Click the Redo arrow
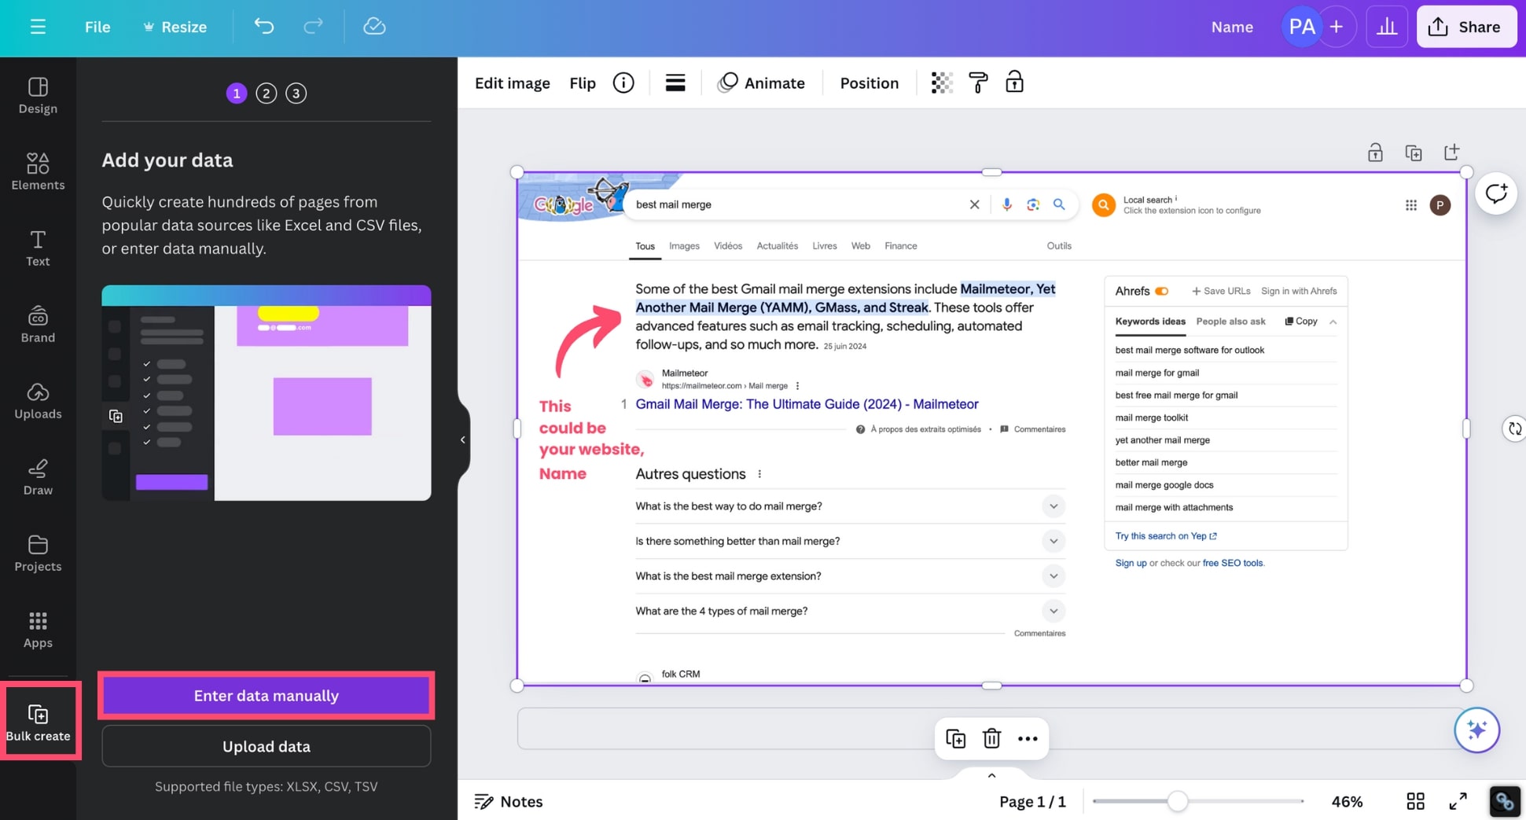The width and height of the screenshot is (1526, 820). click(x=313, y=26)
